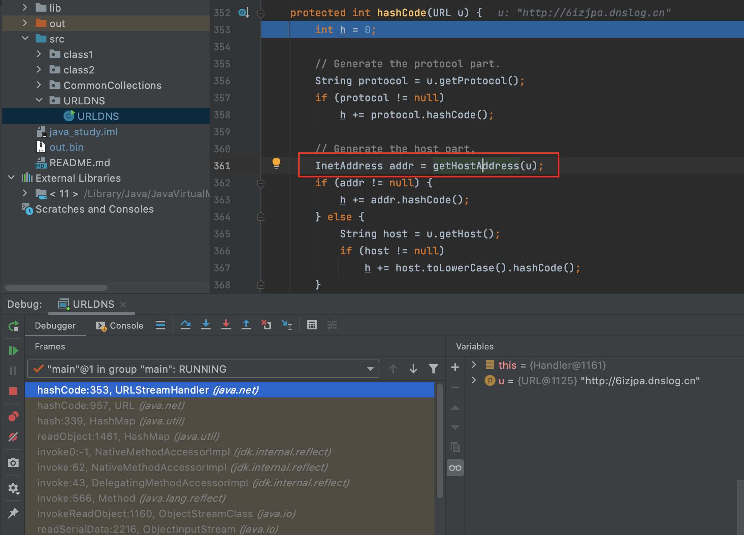The height and width of the screenshot is (535, 744).
Task: Switch to the Console tab
Action: click(120, 325)
